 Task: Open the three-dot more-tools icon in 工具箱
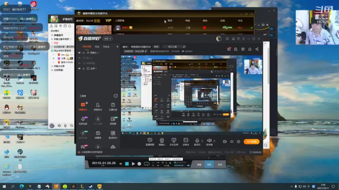(x=116, y=96)
